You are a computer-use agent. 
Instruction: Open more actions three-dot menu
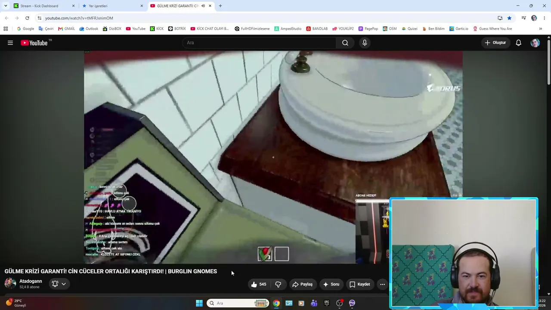click(x=382, y=284)
